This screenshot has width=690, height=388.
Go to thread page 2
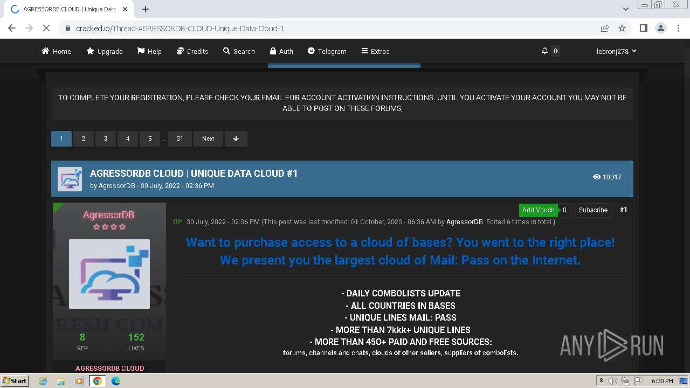pos(84,138)
